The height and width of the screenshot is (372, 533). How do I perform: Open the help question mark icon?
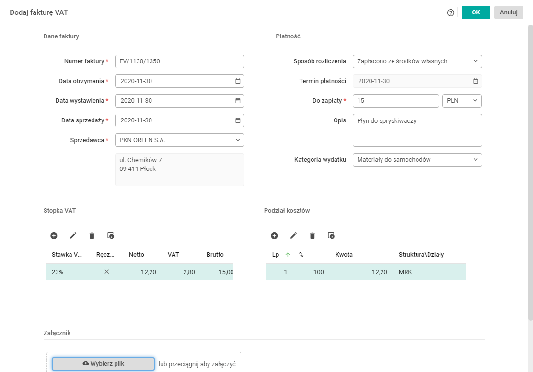click(451, 12)
